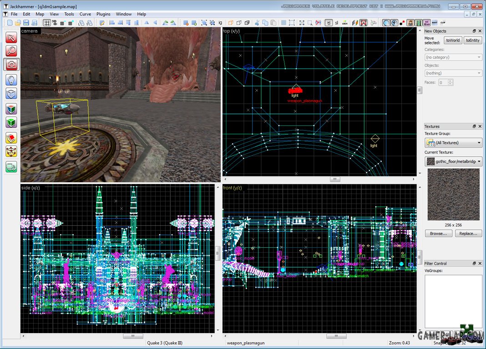This screenshot has height=349, width=486.
Task: Toggle the HINT brushes filter
Action: (x=435, y=23)
